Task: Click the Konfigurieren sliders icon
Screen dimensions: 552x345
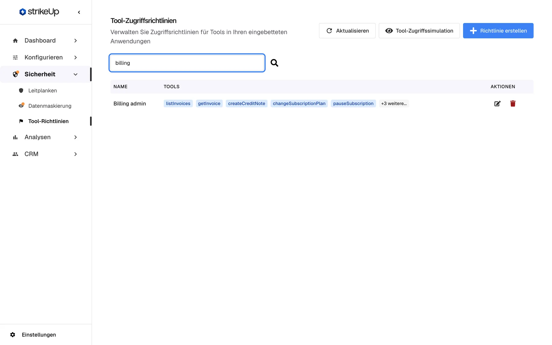Action: [x=15, y=57]
